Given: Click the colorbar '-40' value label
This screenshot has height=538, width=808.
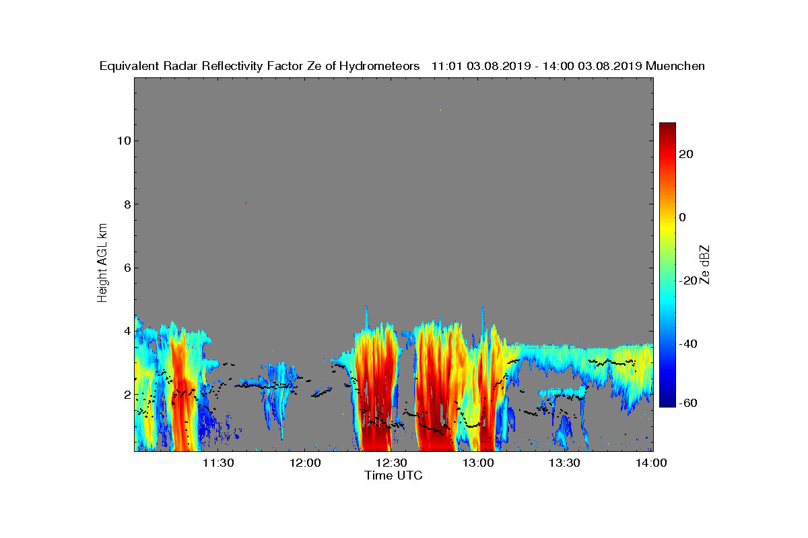Looking at the screenshot, I should pyautogui.click(x=689, y=344).
